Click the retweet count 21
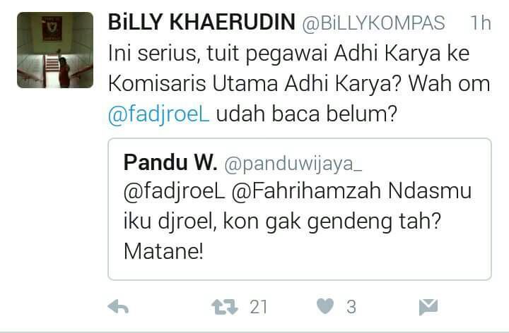Screen dimensions: 509x333 pos(259,307)
